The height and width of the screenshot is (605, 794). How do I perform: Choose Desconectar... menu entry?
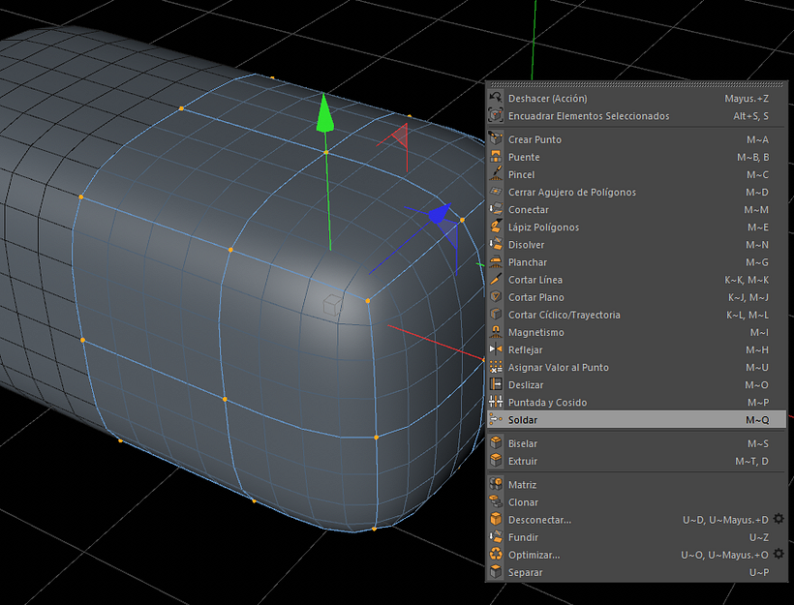tap(636, 520)
